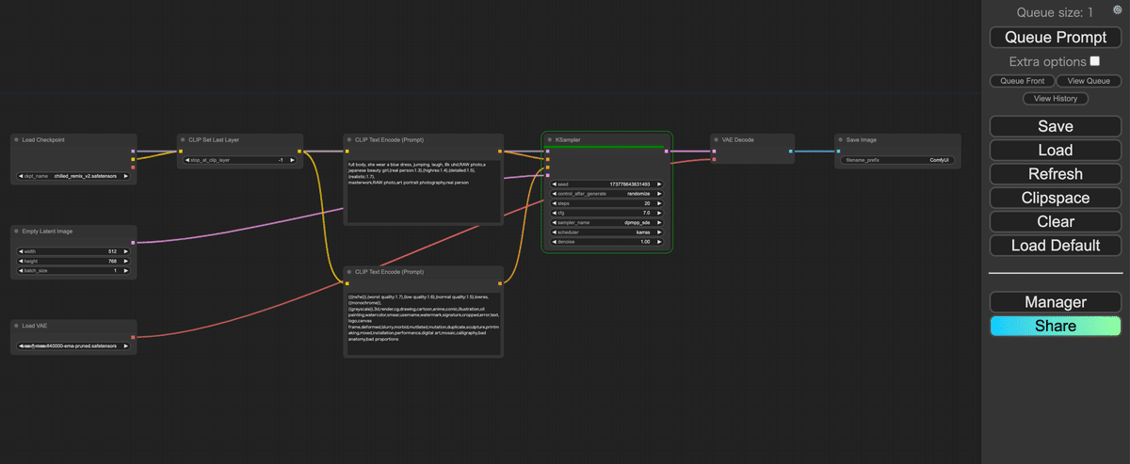The image size is (1130, 464).
Task: Click the Save Image blue input socket
Action: [837, 151]
